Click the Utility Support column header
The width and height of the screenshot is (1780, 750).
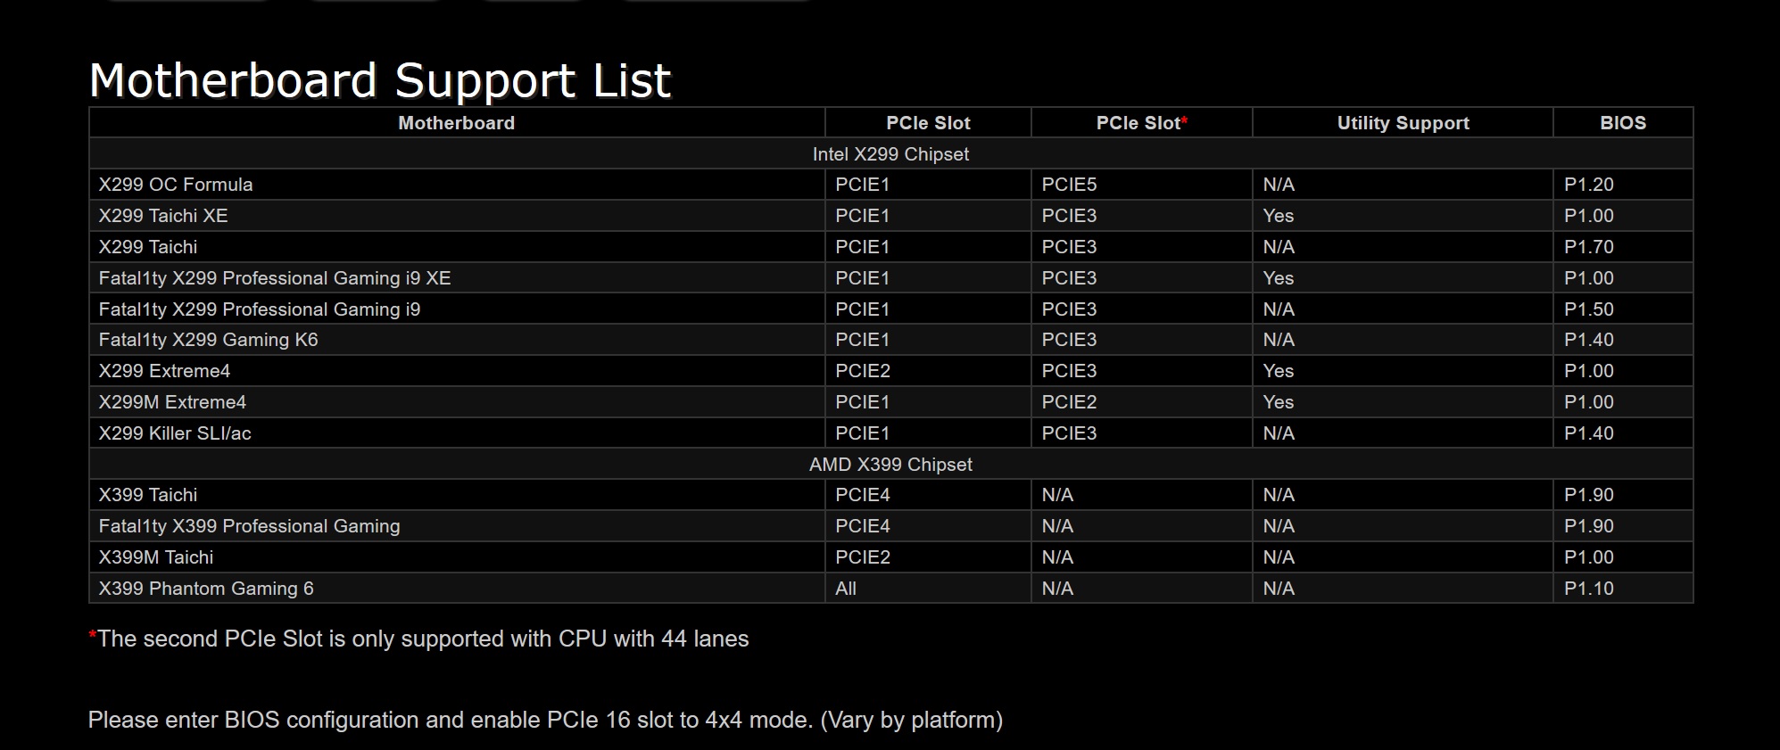pyautogui.click(x=1403, y=123)
